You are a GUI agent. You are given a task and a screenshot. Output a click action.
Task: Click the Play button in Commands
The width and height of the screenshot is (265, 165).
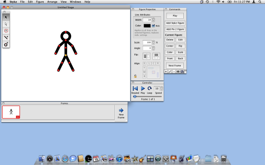tap(175, 16)
